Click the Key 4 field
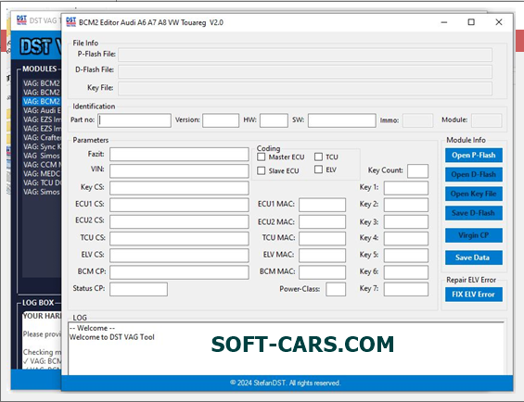This screenshot has height=402, width=524. [405, 238]
